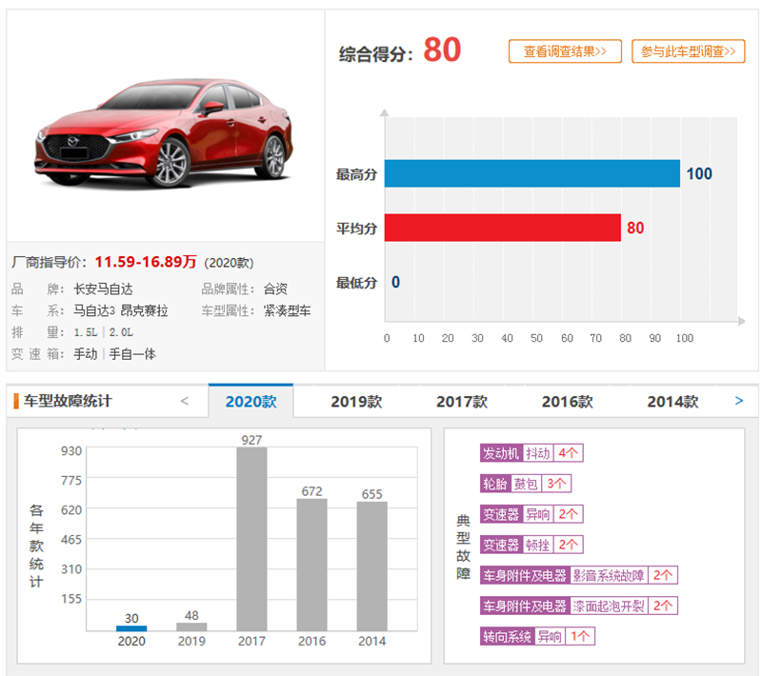
Task: Click the right arrow for more model years
Action: click(x=739, y=401)
